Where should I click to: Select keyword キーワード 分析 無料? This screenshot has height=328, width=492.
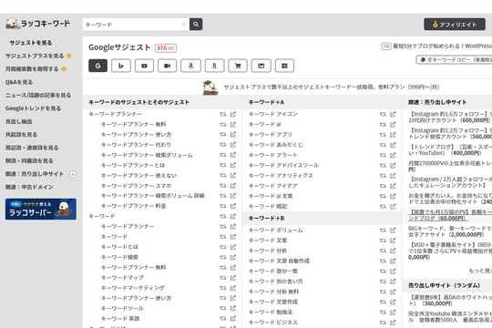click(273, 292)
